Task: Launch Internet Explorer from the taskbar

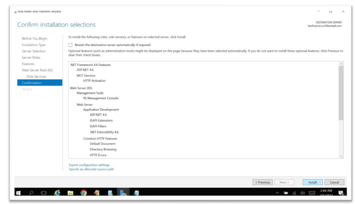Action: pos(57,193)
